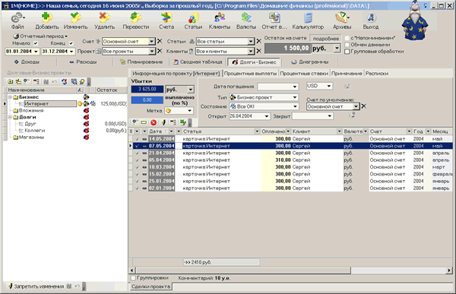Toggle the checkmark in the 14.05.2004 row
The width and height of the screenshot is (456, 294).
pos(137,139)
